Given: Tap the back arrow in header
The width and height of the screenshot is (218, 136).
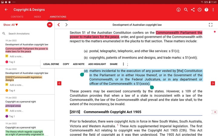Looking at the screenshot, I should pyautogui.click(x=6, y=10).
